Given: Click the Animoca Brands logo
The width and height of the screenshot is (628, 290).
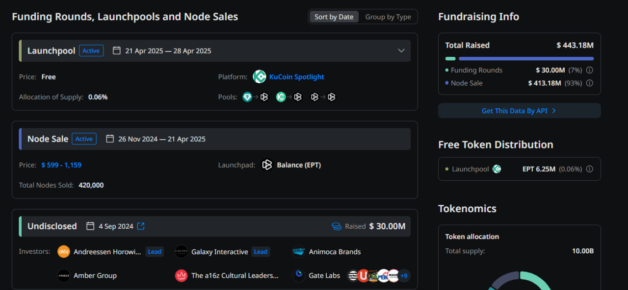Looking at the screenshot, I should (x=299, y=252).
